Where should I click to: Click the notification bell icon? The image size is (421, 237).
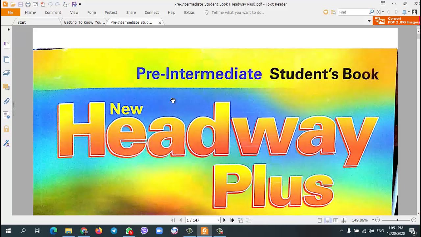pos(405,12)
